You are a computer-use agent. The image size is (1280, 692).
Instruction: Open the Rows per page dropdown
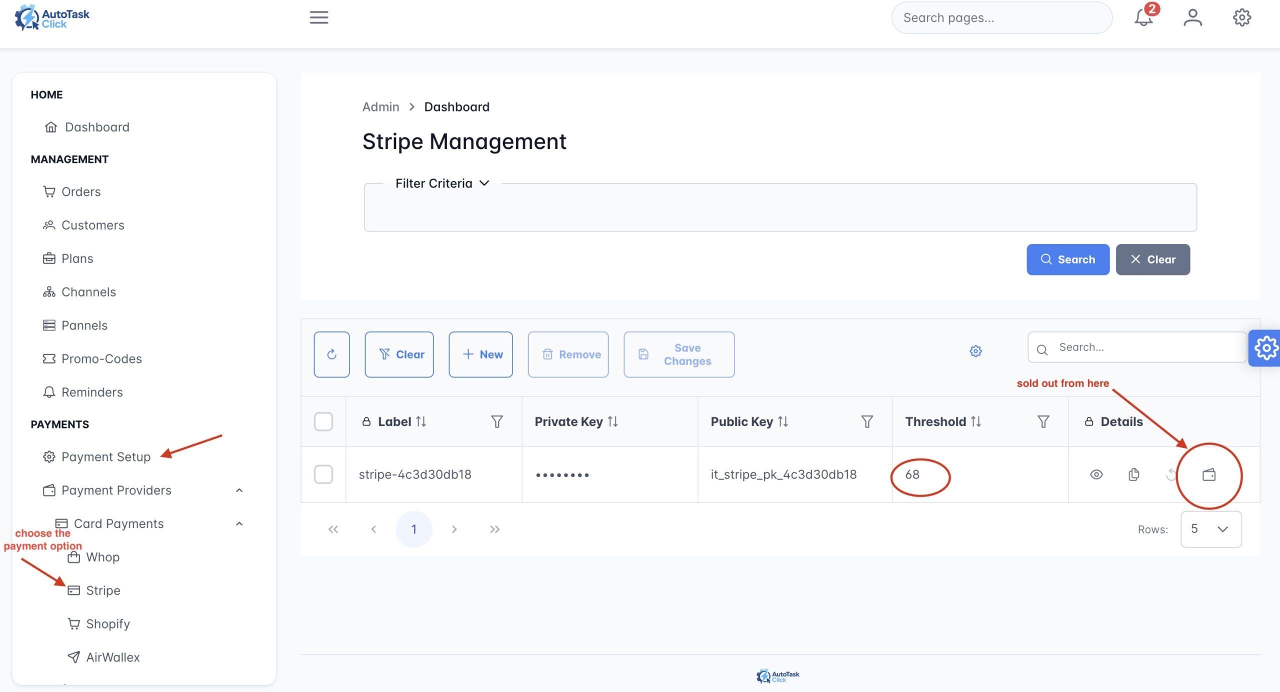pos(1210,529)
